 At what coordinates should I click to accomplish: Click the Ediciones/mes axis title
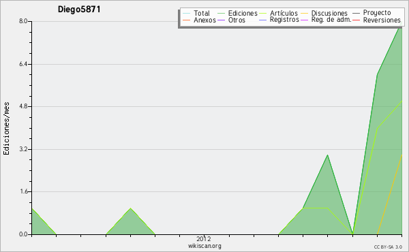(x=6, y=129)
